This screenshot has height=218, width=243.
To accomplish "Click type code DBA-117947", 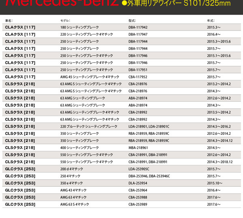I will click(x=138, y=35).
